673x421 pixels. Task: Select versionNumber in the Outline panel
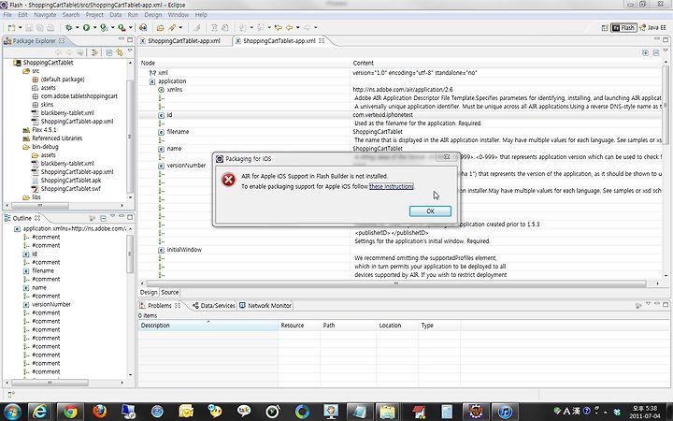click(51, 304)
